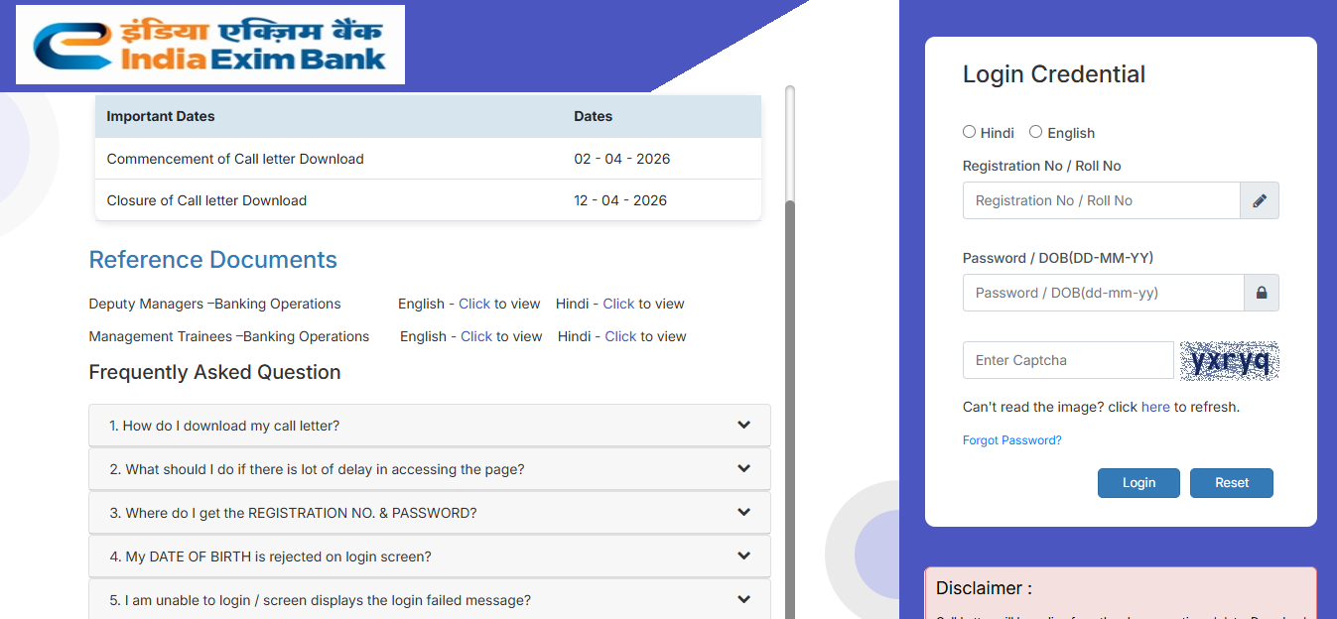Click the pencil icon beside Registration No field
Viewport: 1337px width, 619px height.
click(1260, 200)
